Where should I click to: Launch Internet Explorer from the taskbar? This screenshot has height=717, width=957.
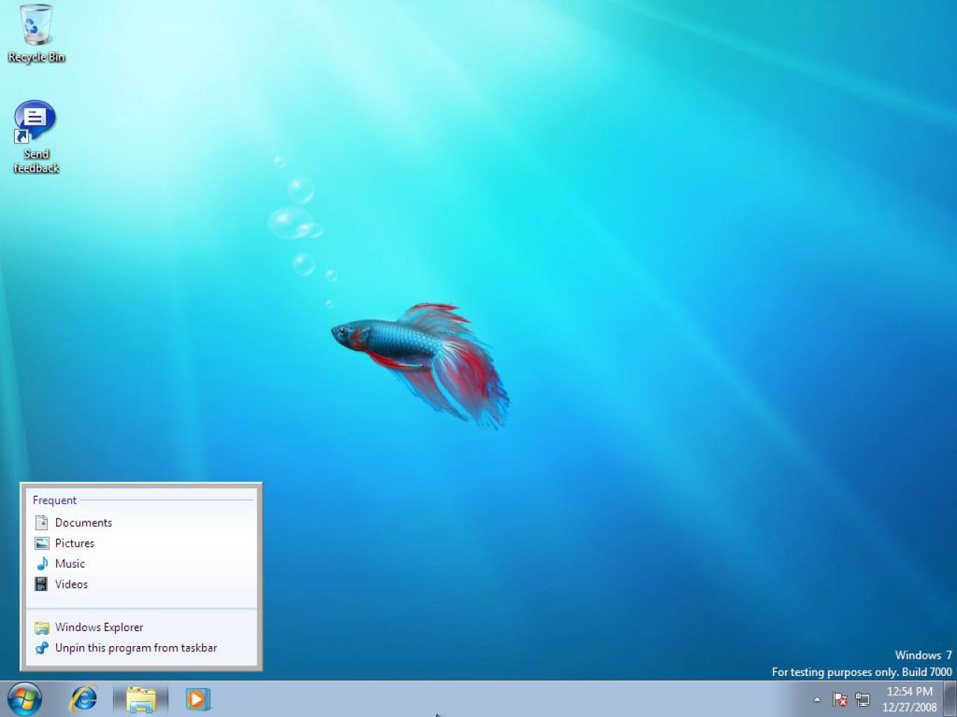click(x=84, y=699)
